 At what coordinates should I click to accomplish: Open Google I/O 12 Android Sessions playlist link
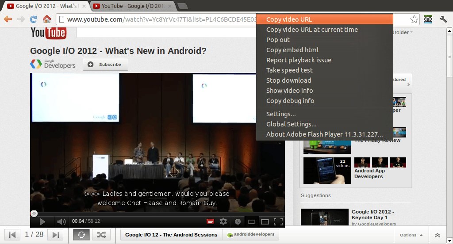click(x=171, y=235)
